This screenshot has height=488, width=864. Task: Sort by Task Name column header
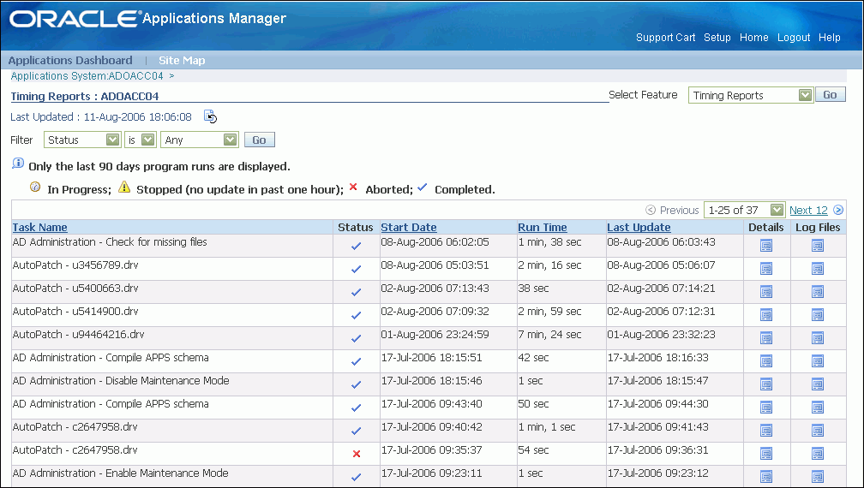(x=40, y=227)
